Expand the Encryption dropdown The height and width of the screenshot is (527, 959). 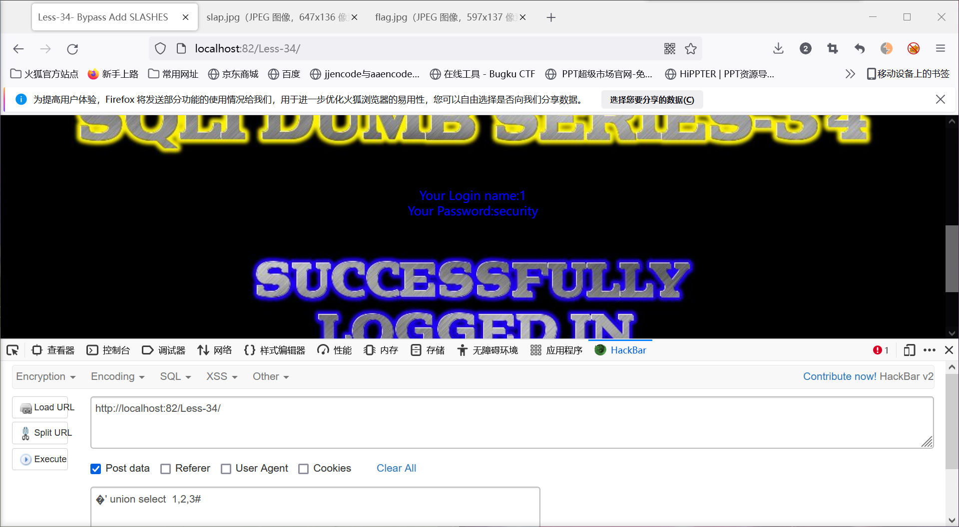[46, 376]
